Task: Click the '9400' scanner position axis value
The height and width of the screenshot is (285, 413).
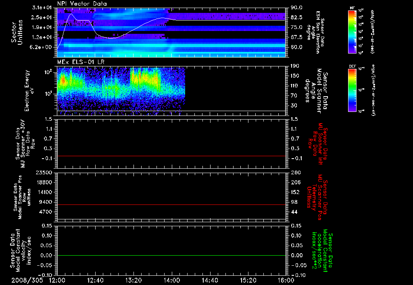Action: pyautogui.click(x=45, y=202)
